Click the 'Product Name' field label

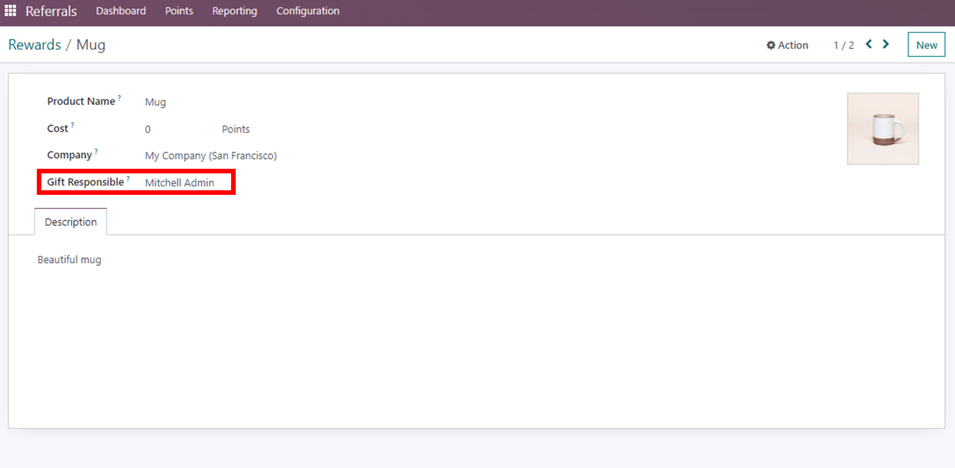click(81, 101)
